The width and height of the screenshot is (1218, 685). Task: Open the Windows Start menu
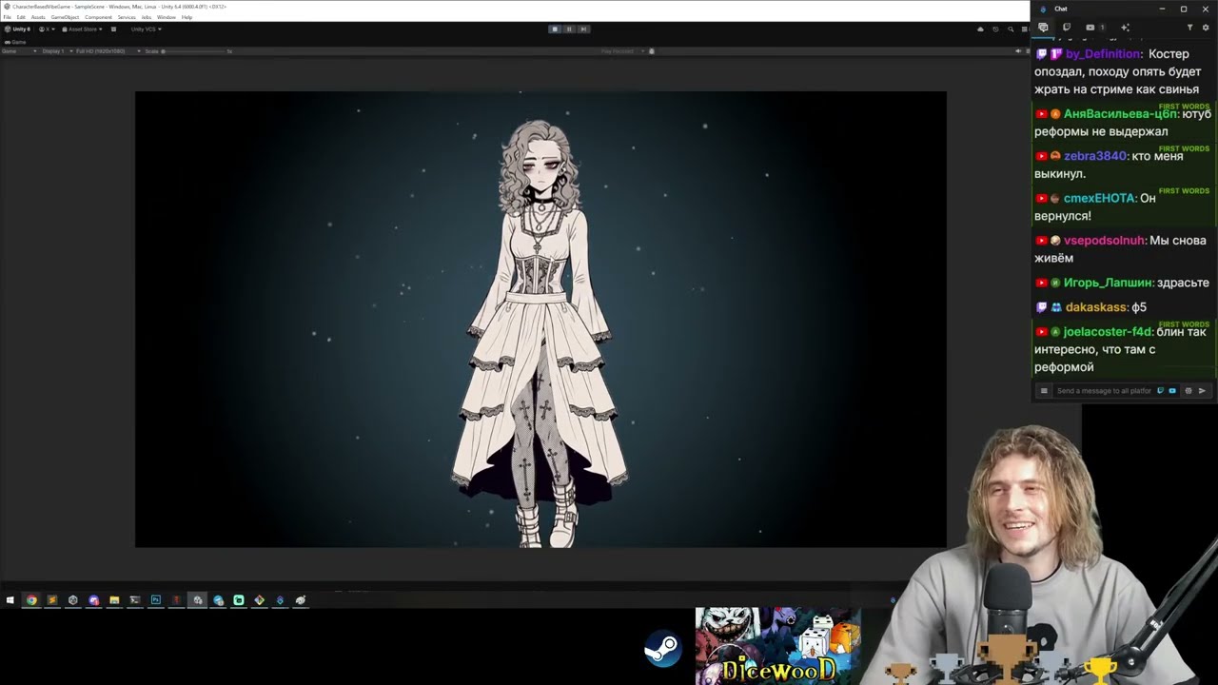[10, 600]
